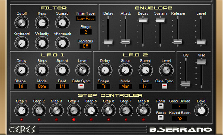Click the Dry slider handle
The image size is (223, 135).
[186, 84]
